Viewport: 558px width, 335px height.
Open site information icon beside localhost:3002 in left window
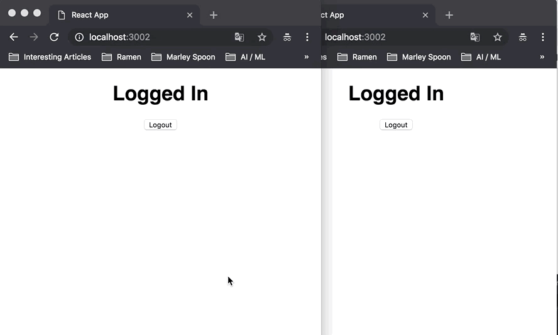(x=79, y=37)
